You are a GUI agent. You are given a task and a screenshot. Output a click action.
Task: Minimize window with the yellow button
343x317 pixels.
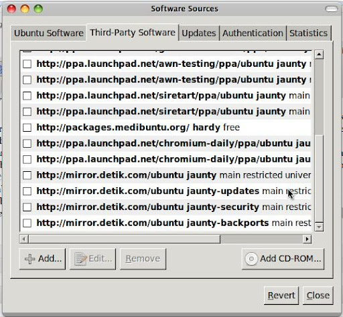click(25, 9)
